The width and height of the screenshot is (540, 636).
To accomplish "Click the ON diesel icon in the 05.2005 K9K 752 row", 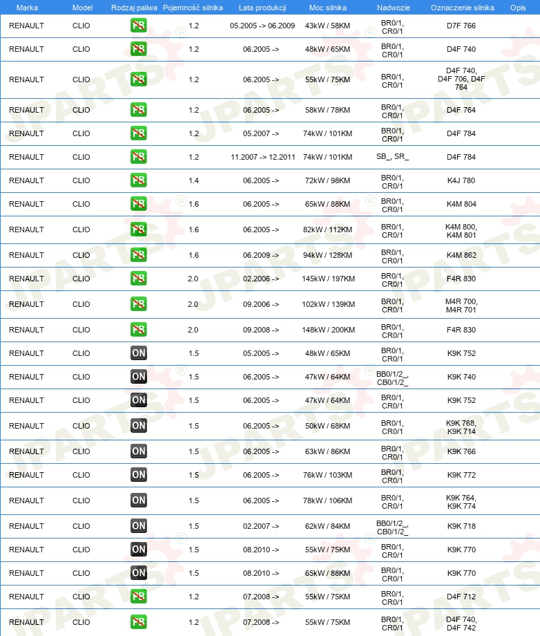I will (x=139, y=353).
